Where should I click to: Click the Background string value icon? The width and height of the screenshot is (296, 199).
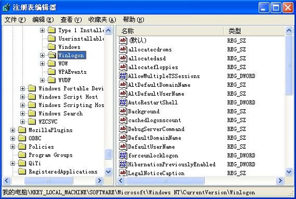(x=123, y=111)
